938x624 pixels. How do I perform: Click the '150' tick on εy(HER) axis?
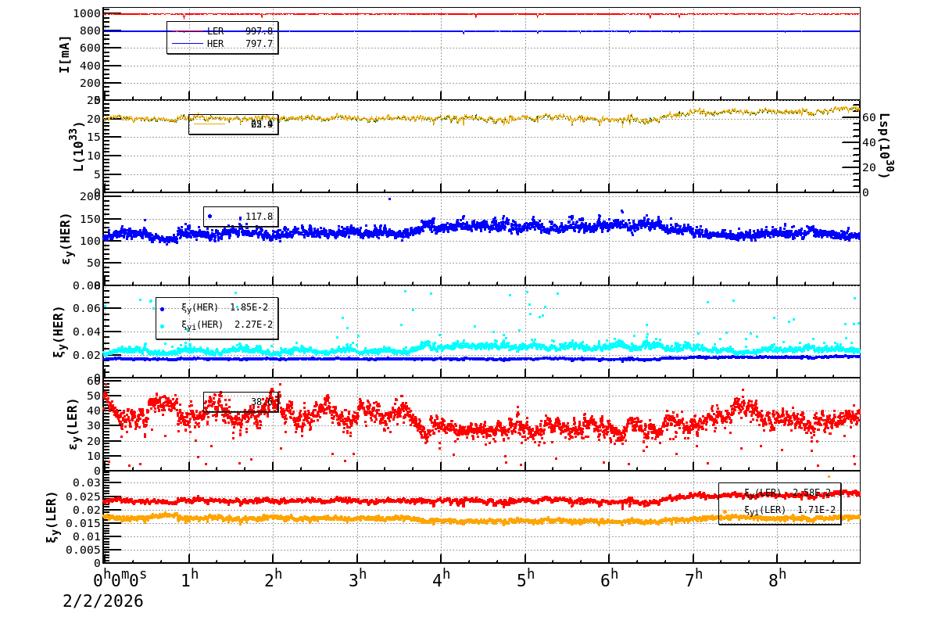[x=90, y=218]
